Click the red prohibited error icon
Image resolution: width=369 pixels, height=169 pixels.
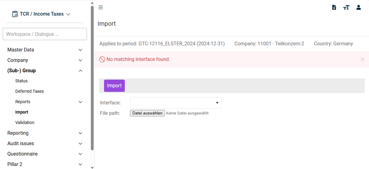[x=102, y=59]
